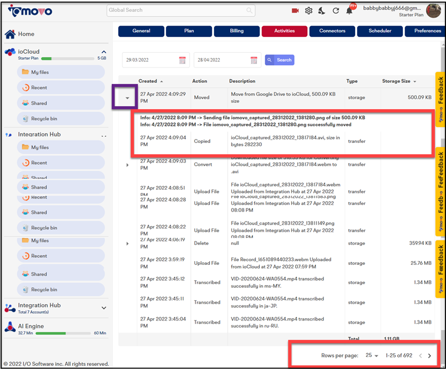Click the 25.76 MB storage size value
446x369 pixels.
[x=421, y=263]
